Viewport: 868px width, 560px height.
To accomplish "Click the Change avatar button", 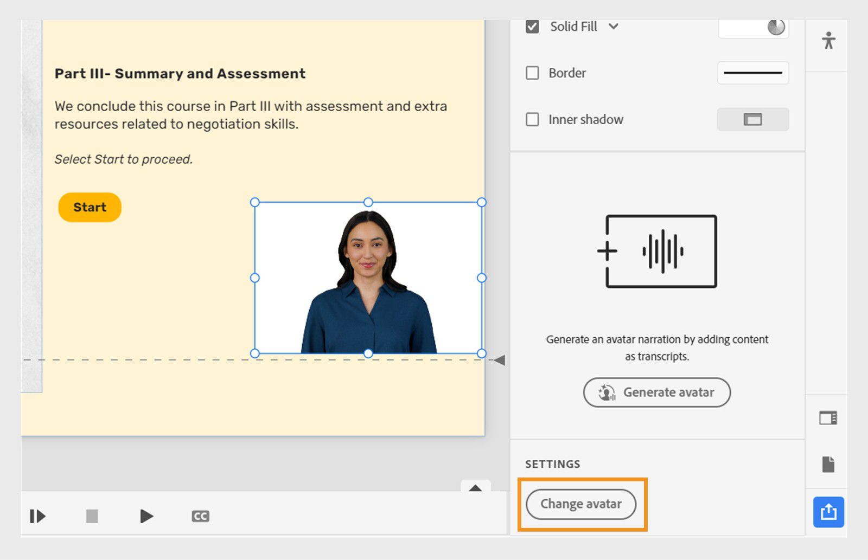I will [x=581, y=504].
